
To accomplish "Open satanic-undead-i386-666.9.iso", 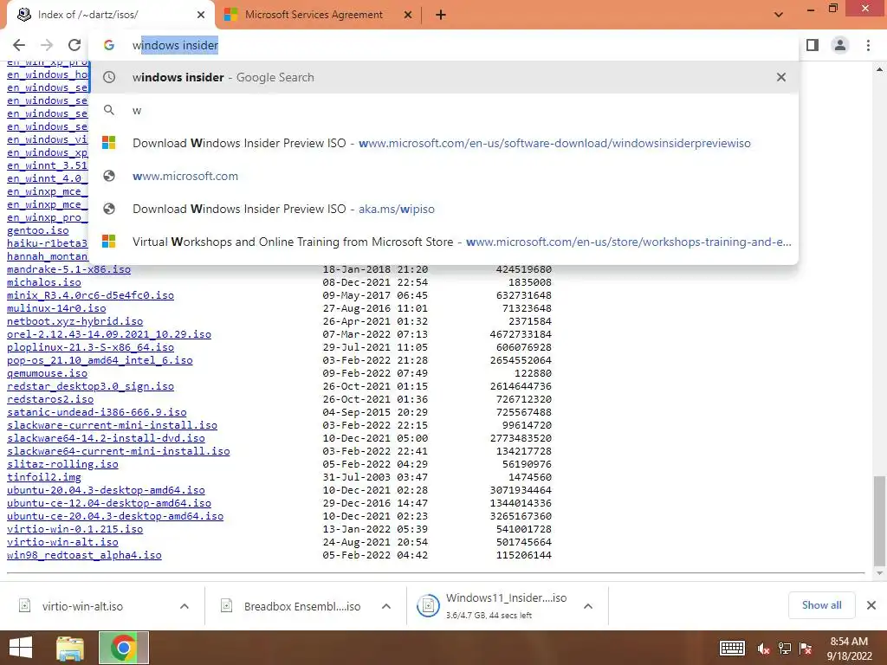I will [97, 412].
